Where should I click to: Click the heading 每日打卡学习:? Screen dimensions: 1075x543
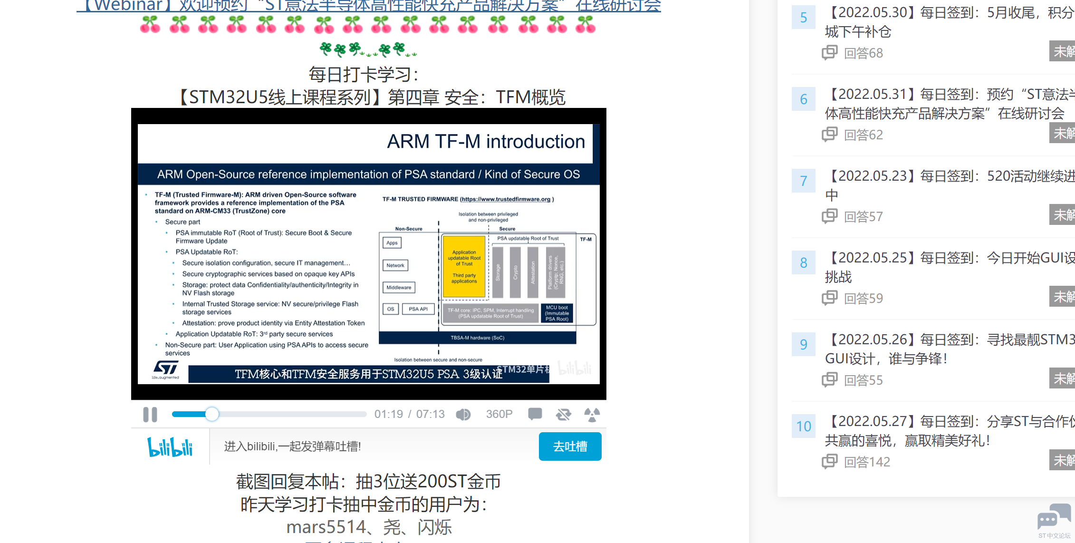click(364, 74)
